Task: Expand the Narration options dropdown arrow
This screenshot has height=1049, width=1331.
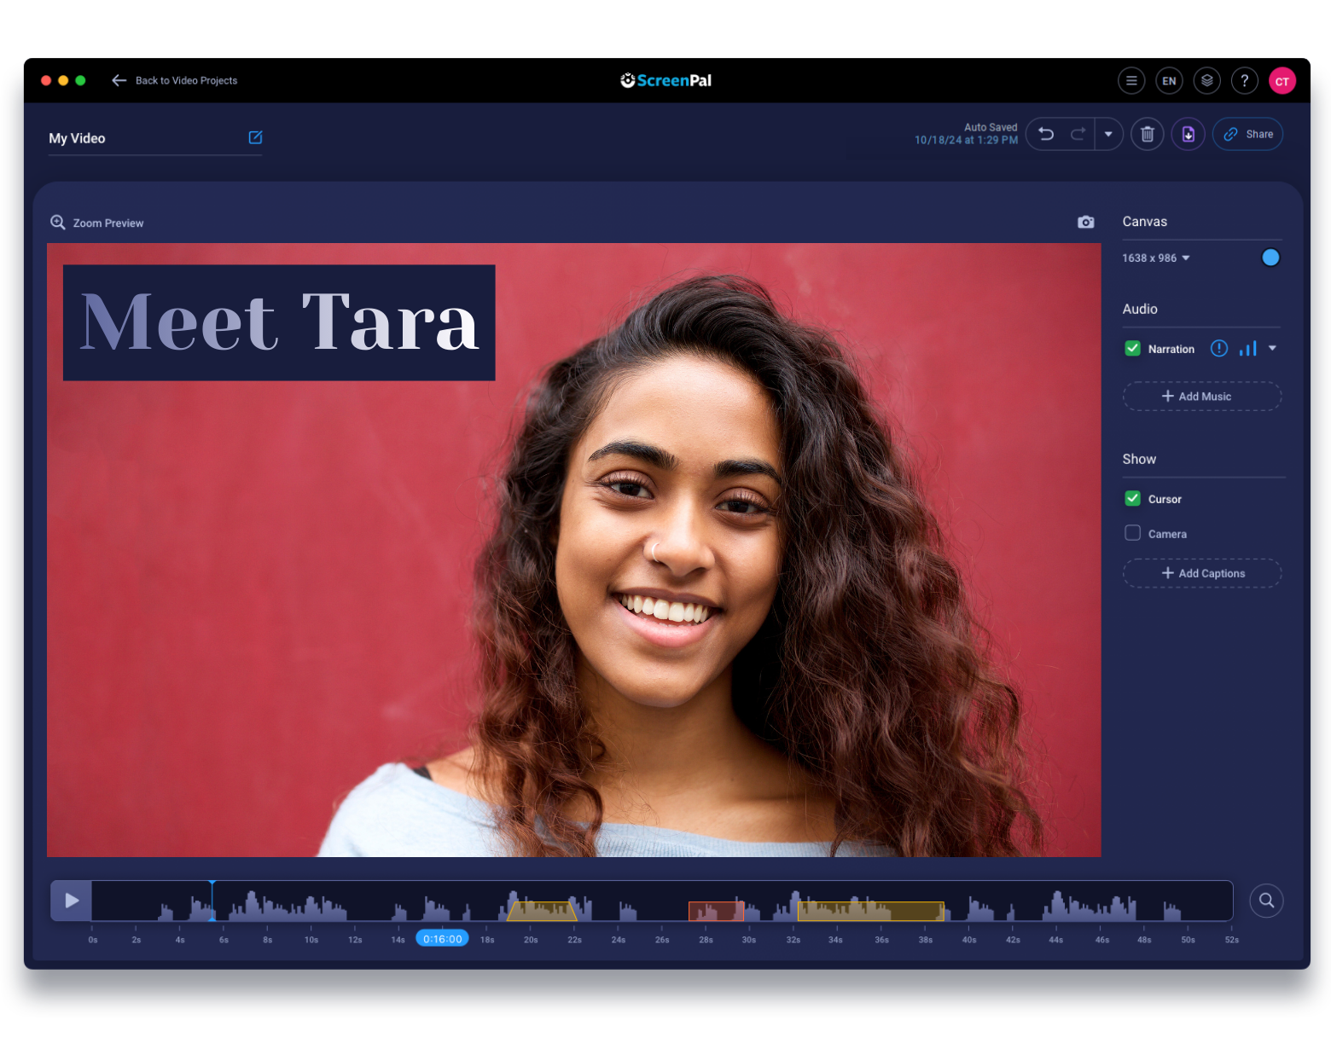Action: (x=1272, y=348)
